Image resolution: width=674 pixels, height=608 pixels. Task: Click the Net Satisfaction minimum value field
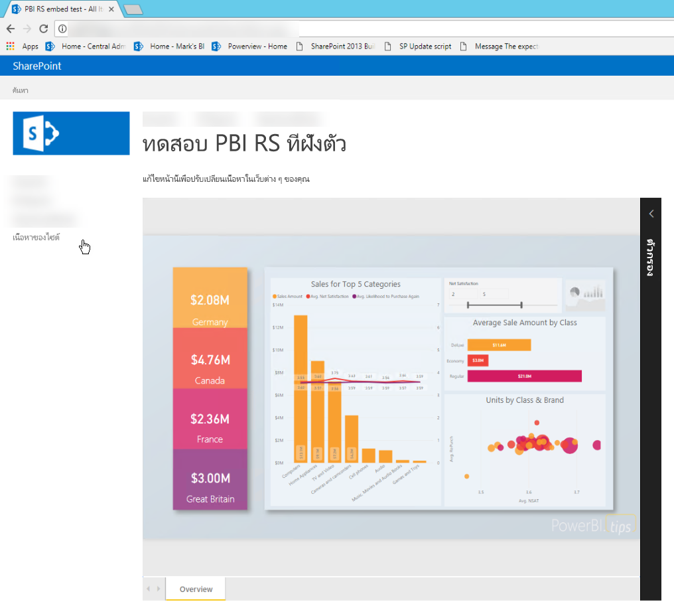tap(462, 294)
